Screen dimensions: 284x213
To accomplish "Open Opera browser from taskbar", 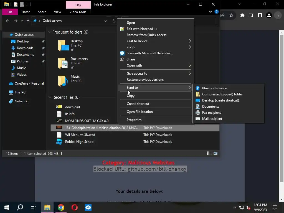I will tap(74, 207).
